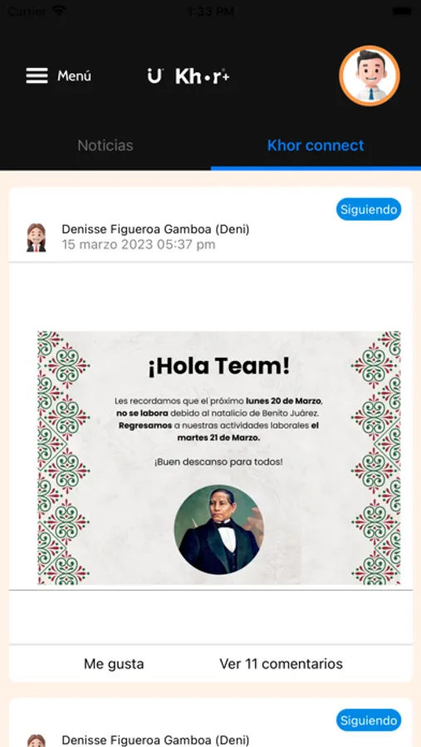Open second post author name Denisse Figueroa
Screen dimensions: 421x747
click(x=155, y=740)
